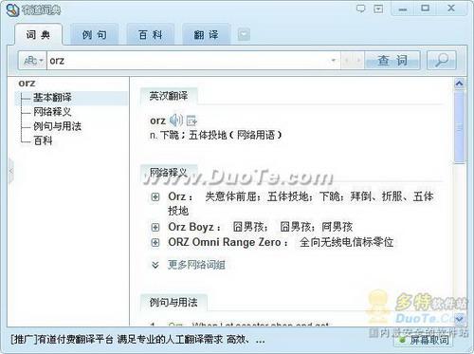Click the feedback speech bubble icon in the title bar
This screenshot has height=354, width=474.
[360, 9]
